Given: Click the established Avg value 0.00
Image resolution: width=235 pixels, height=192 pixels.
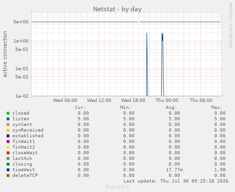Looking at the screenshot, I should (174, 136).
